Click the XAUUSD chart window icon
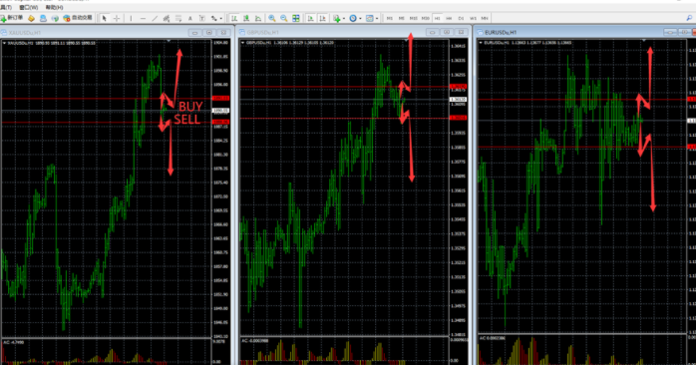Viewport: 696px width, 365px height. [x=4, y=33]
